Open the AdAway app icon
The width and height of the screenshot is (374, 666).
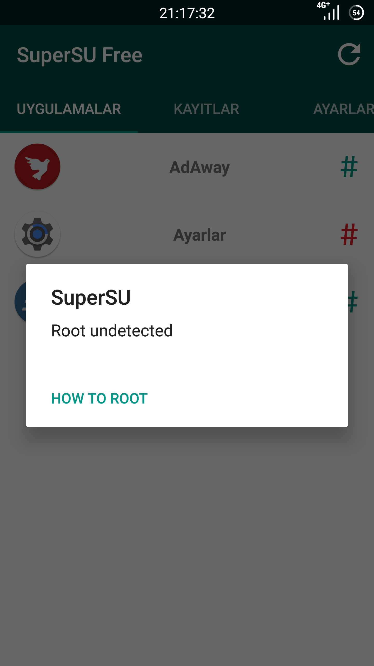pos(37,166)
